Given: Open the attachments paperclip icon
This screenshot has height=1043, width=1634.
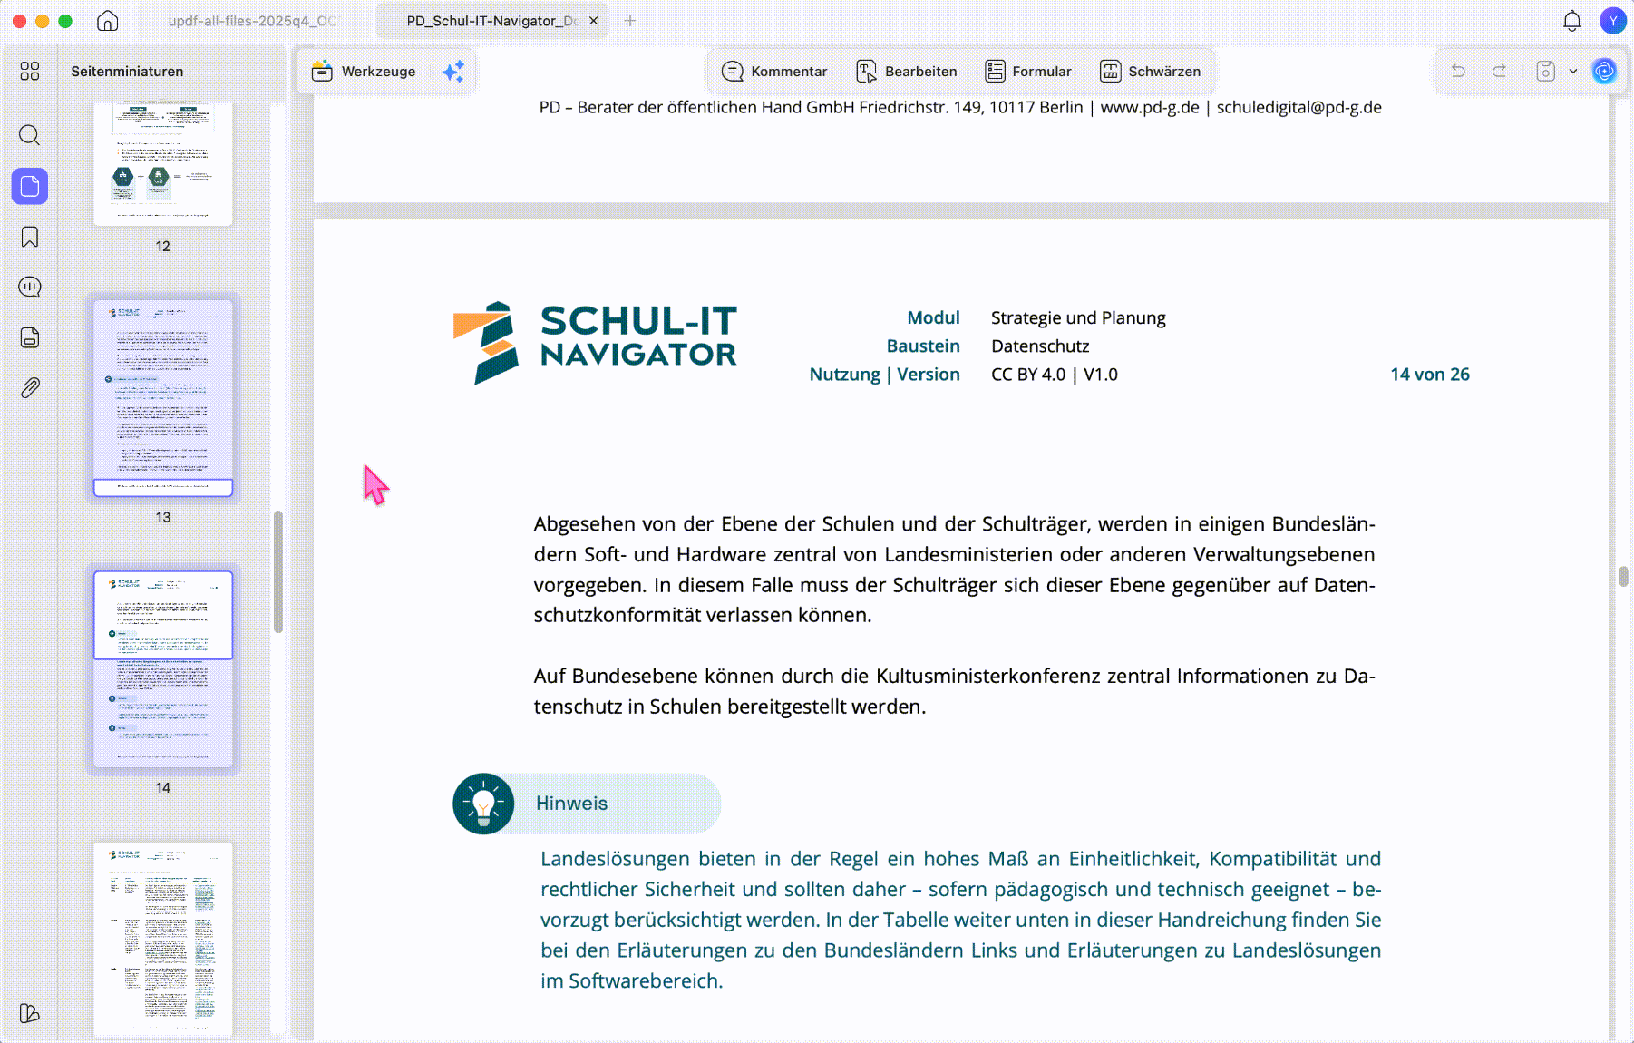Looking at the screenshot, I should coord(30,388).
